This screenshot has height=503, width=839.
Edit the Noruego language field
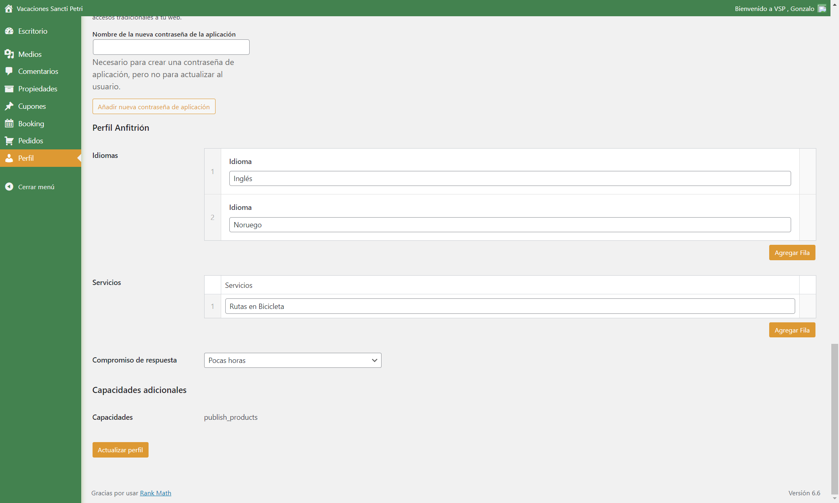point(510,225)
